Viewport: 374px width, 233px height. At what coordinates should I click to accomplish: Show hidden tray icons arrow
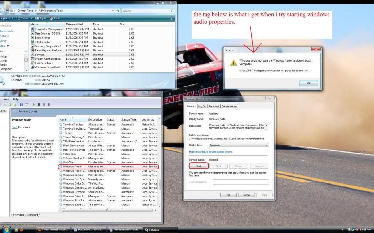coord(343,230)
